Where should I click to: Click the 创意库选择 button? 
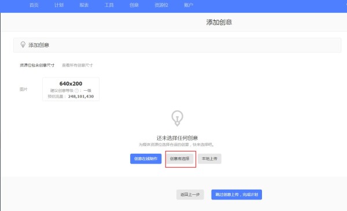pos(180,159)
